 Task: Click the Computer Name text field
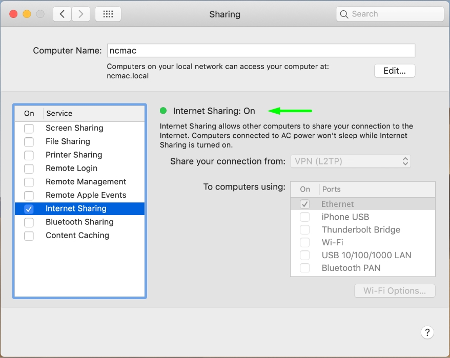[261, 51]
